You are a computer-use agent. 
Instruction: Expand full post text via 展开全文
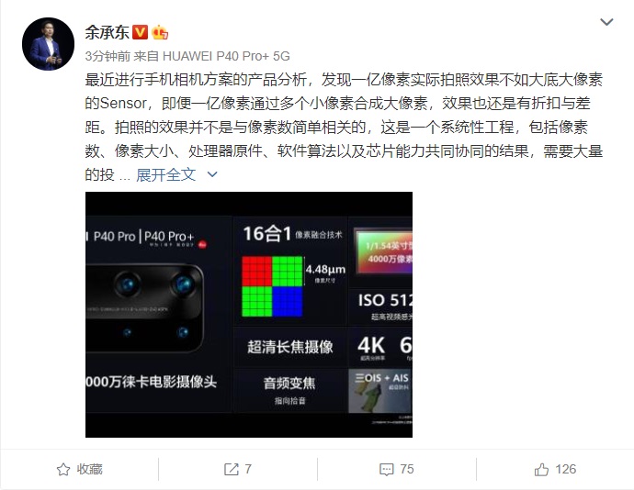coord(165,175)
